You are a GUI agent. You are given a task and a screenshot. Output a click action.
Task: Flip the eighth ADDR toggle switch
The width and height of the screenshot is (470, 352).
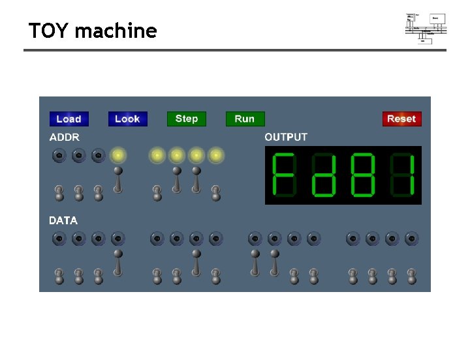[x=216, y=193]
